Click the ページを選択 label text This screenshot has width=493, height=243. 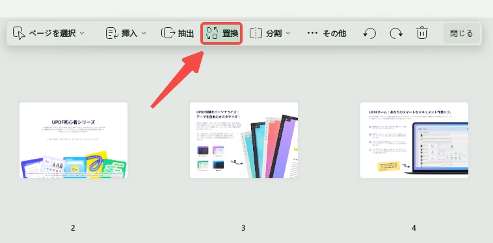(53, 33)
